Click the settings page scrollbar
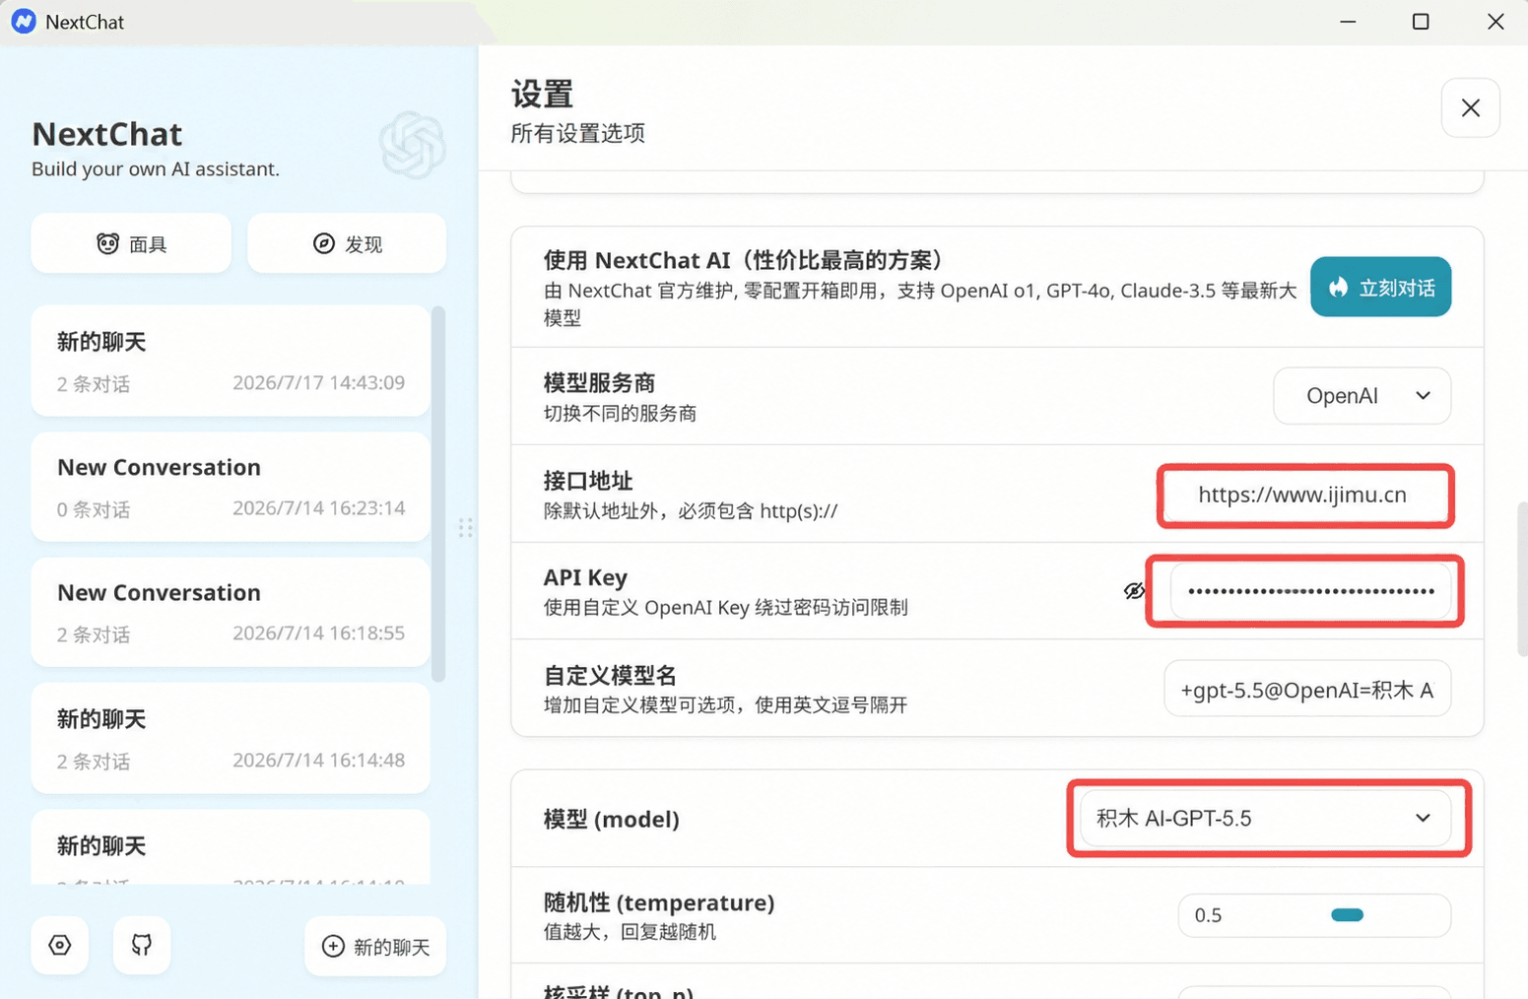The width and height of the screenshot is (1528, 999). (1521, 579)
